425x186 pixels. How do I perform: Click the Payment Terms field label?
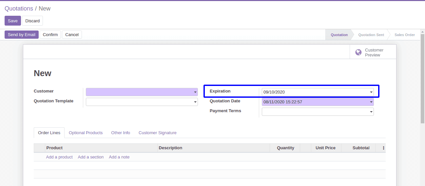[x=225, y=111]
